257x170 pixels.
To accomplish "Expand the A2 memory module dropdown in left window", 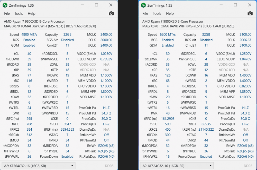I will tap(38, 166).
